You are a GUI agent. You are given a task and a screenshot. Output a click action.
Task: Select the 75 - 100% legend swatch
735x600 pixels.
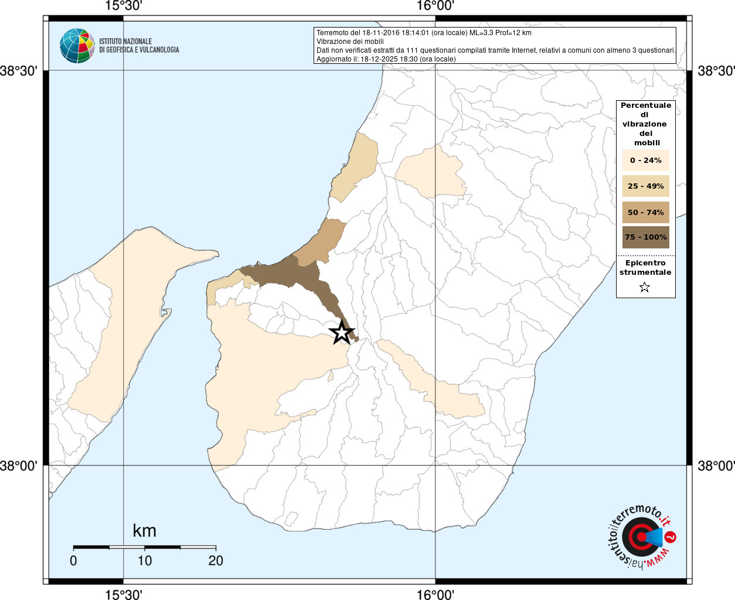click(x=646, y=237)
